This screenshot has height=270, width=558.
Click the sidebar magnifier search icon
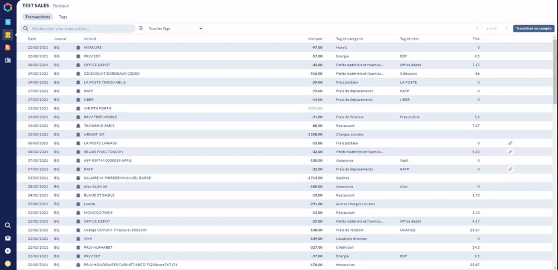click(x=8, y=225)
